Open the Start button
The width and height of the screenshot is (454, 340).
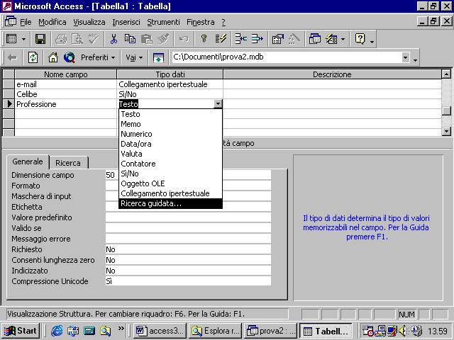[21, 331]
